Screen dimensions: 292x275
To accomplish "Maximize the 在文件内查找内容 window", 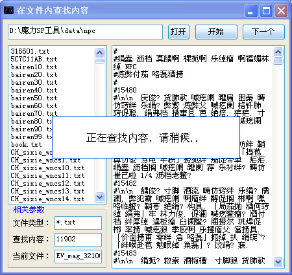I will pos(266,10).
